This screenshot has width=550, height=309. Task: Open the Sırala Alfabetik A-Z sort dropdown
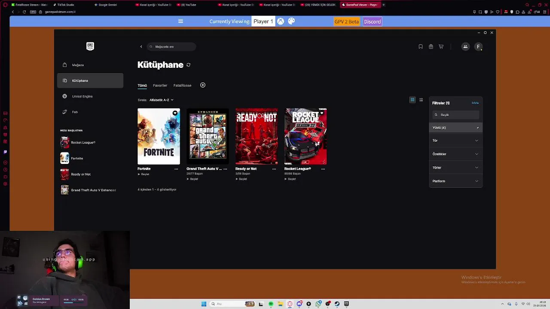click(161, 100)
